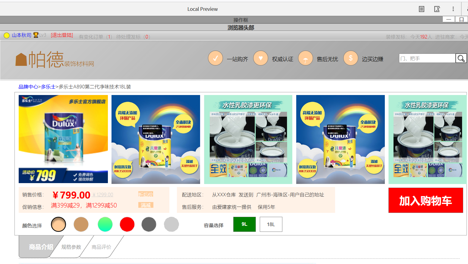Click 待处理发标 notification link
Viewport: 468px width, 264px height.
coord(133,37)
